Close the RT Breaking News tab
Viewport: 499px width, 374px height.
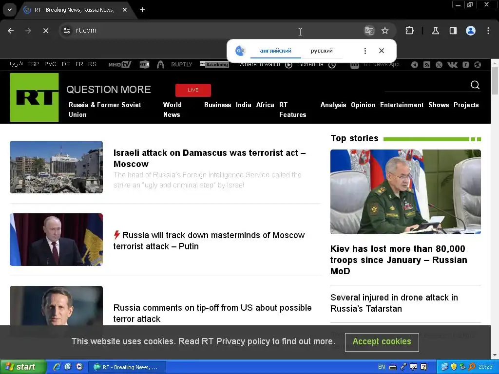(x=125, y=10)
